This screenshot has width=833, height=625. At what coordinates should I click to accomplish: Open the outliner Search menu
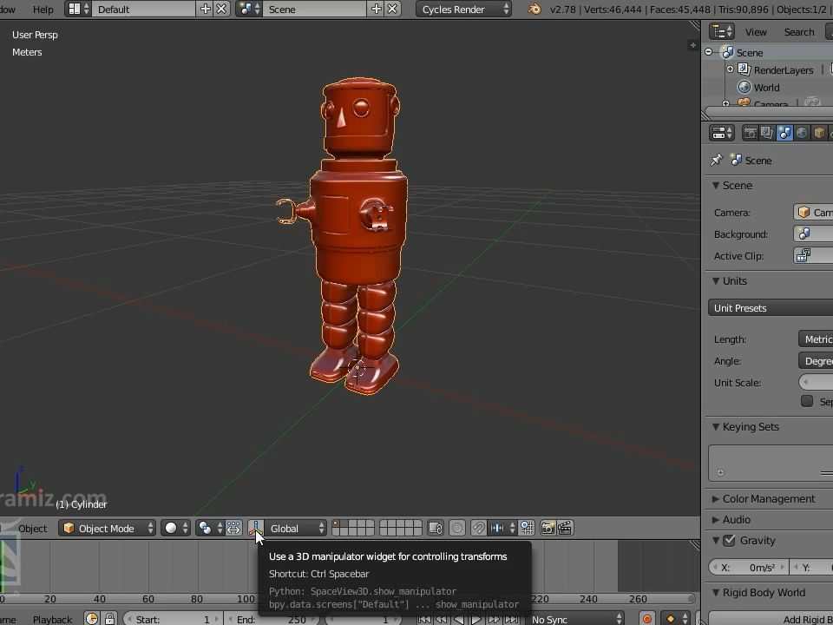[x=799, y=32]
